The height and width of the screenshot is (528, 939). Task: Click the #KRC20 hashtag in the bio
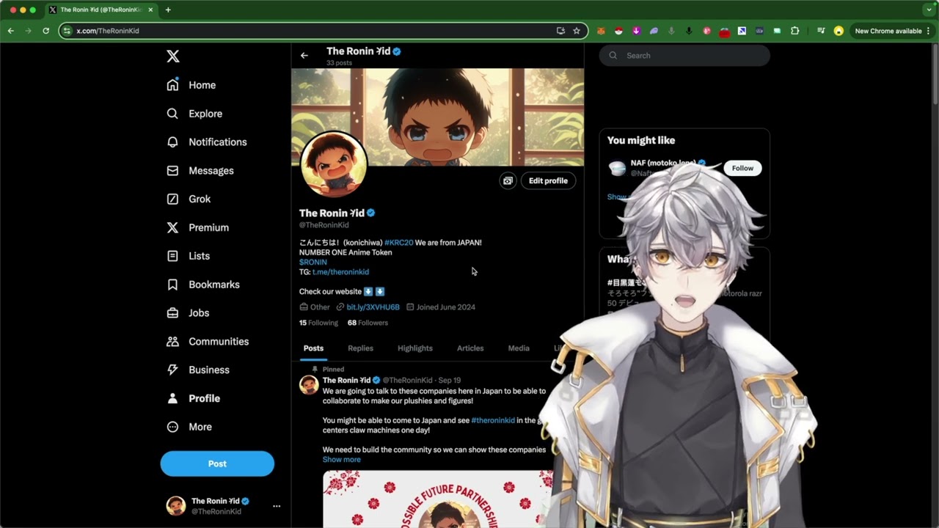click(398, 243)
